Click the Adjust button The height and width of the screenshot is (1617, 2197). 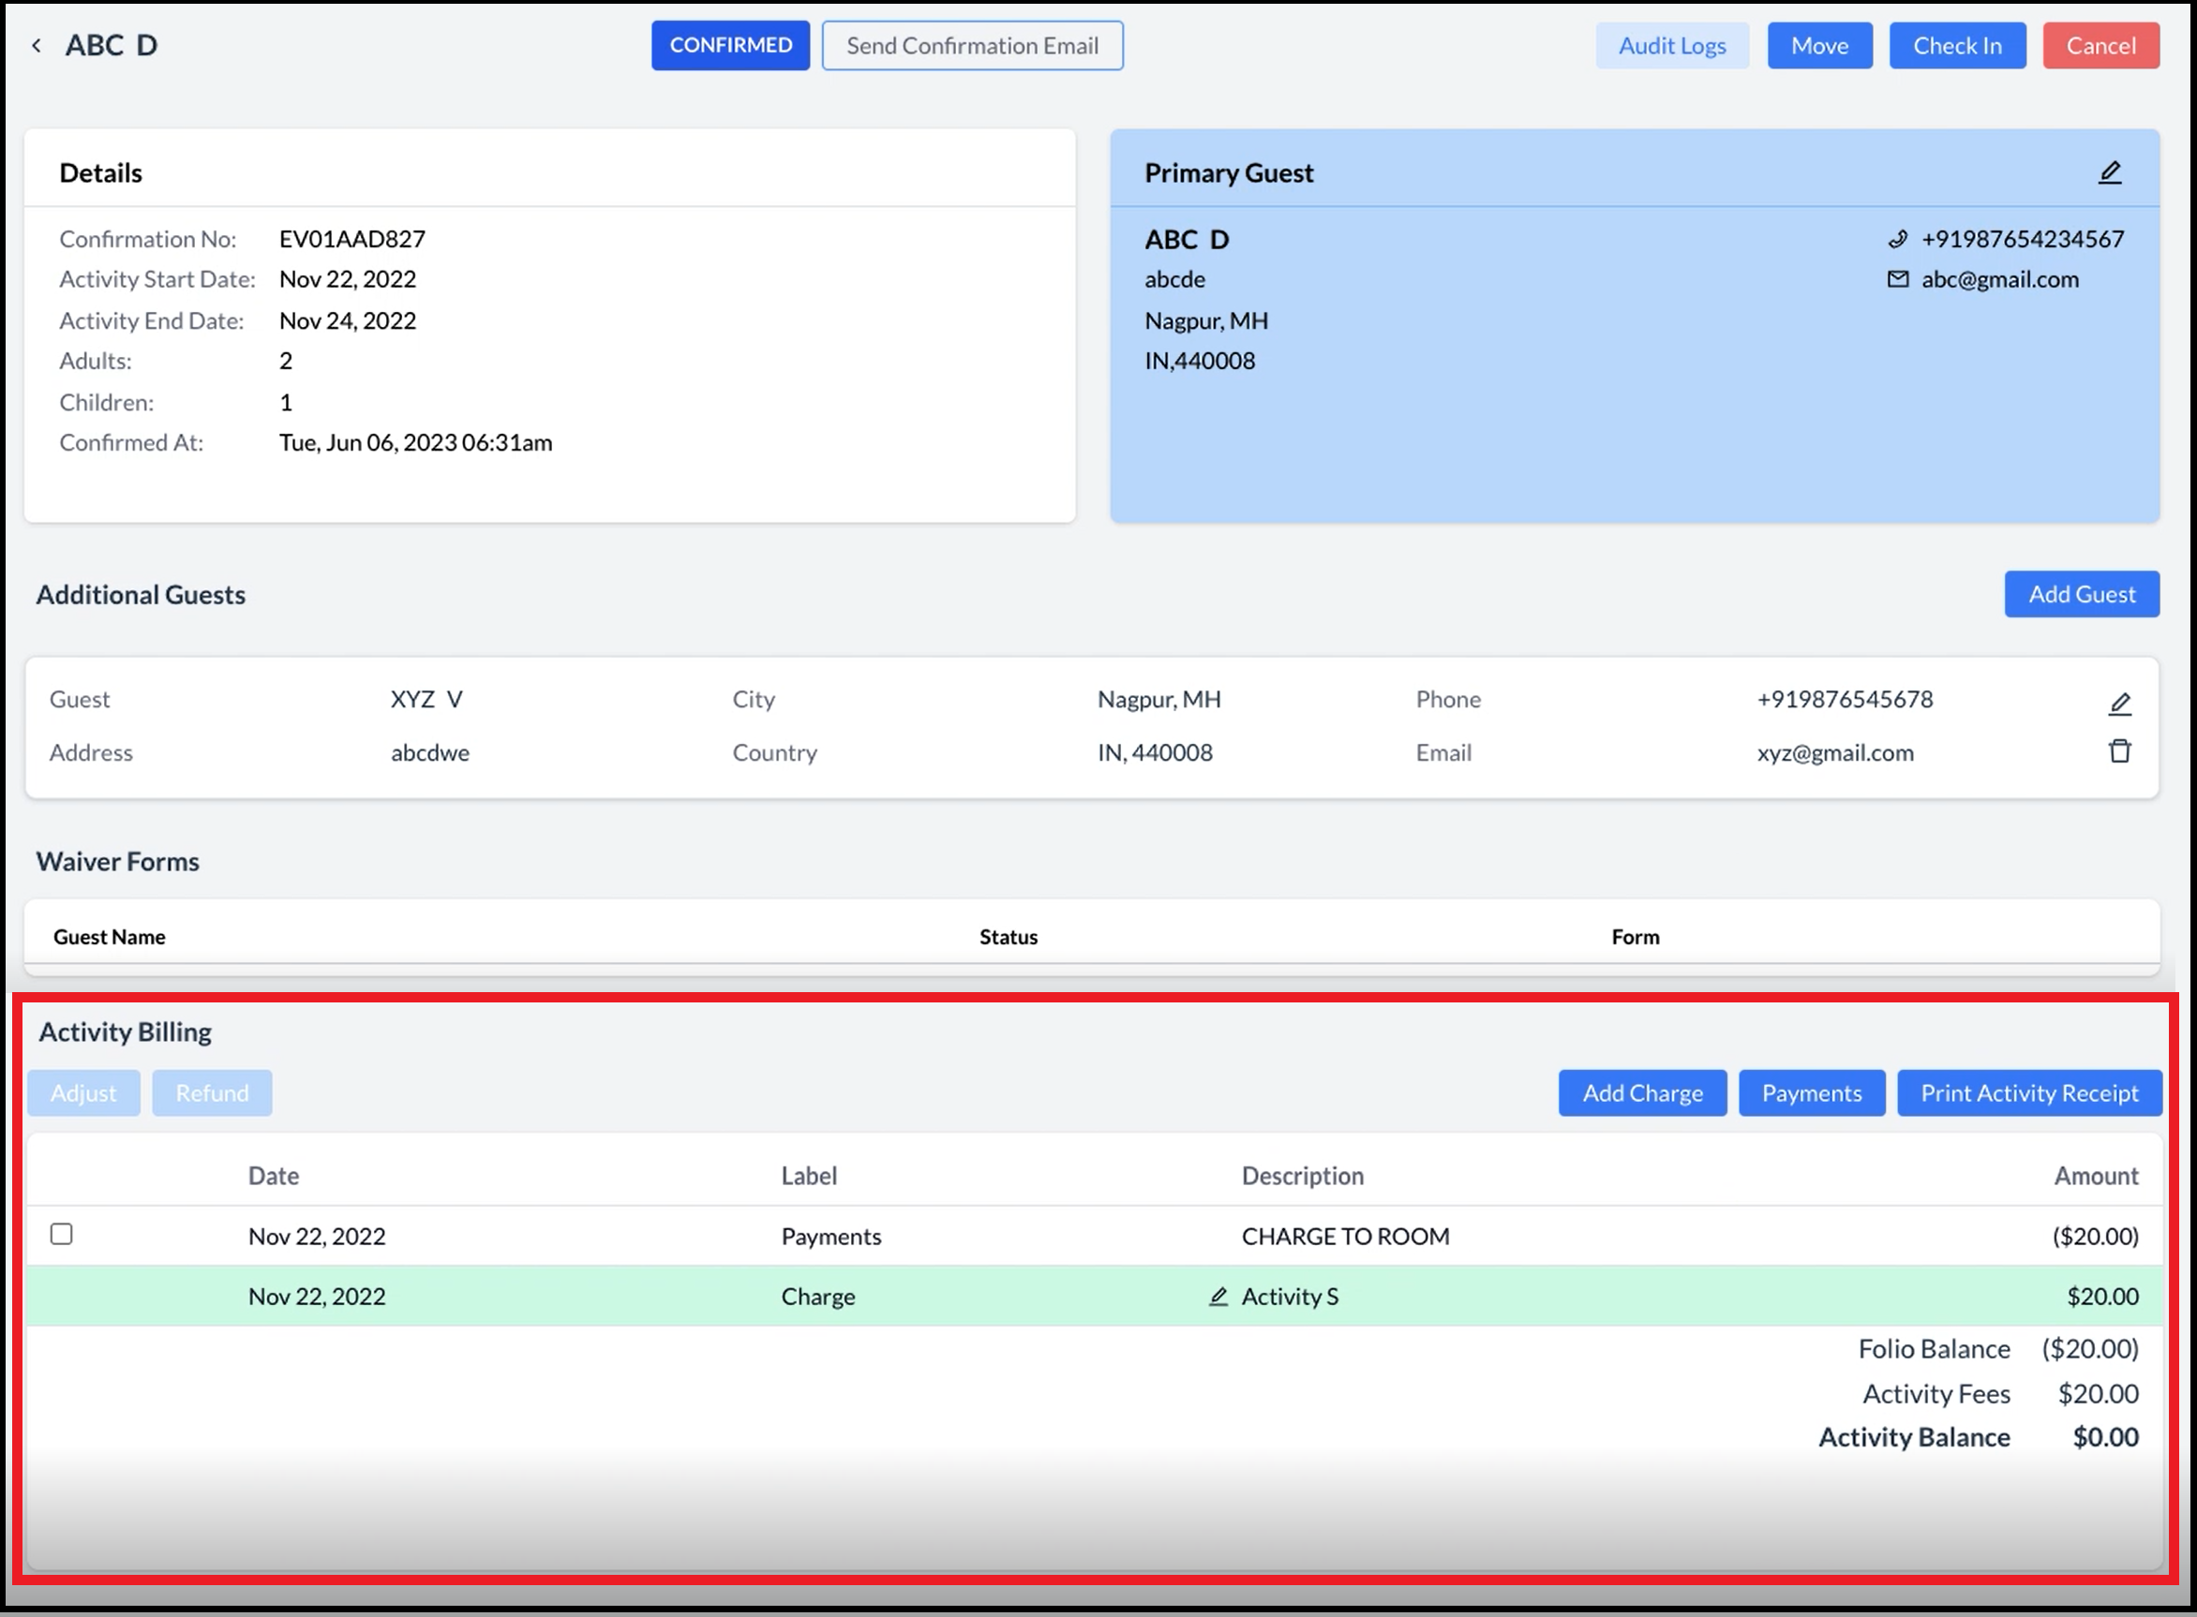(x=83, y=1092)
